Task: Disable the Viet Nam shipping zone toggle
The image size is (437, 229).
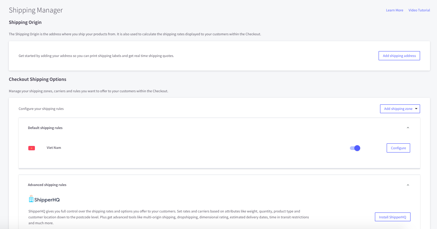Action: (355, 148)
